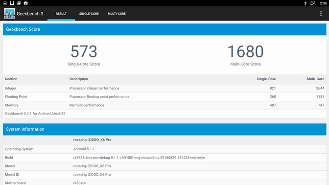Switch to the RESULT tab
Screen dimensions: 329x185
point(61,14)
